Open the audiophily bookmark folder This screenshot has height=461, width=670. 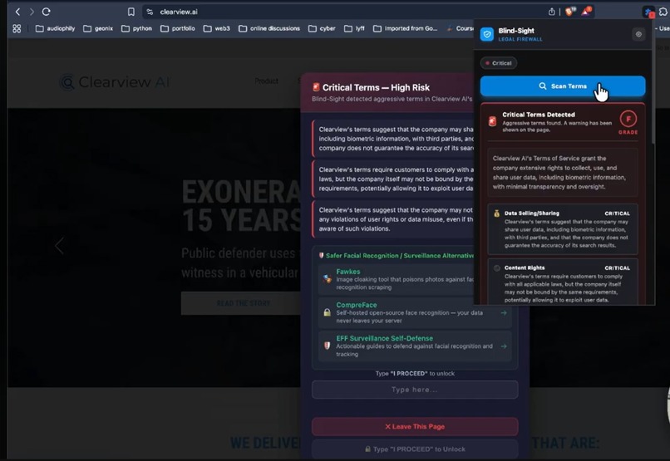coord(55,28)
